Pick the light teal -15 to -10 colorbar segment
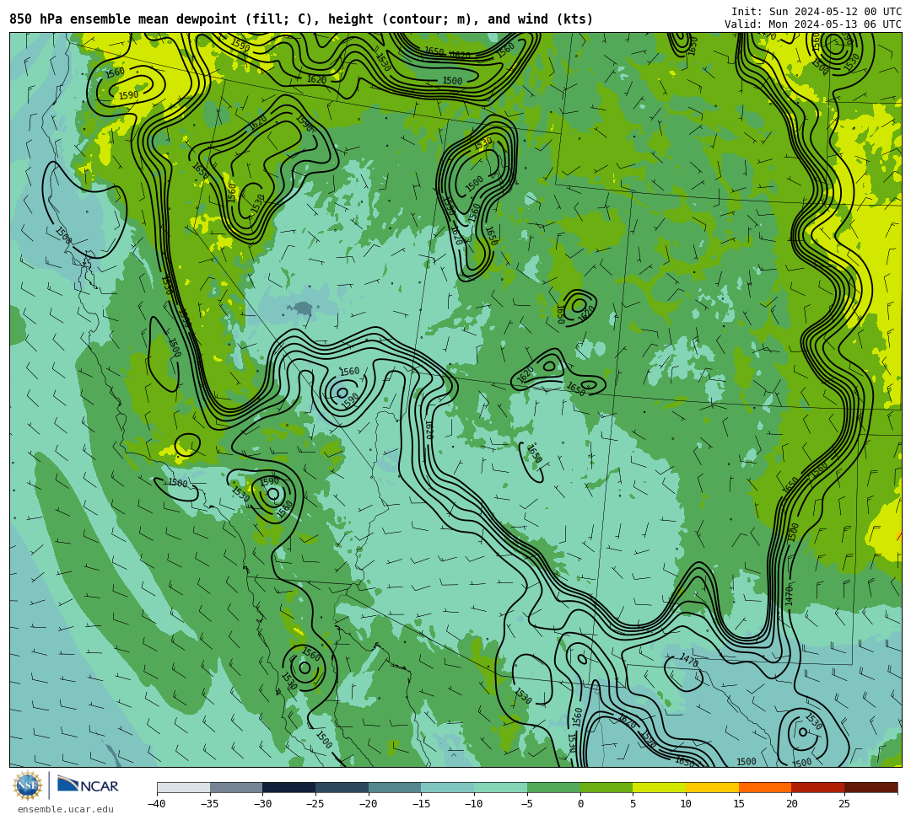The image size is (911, 820). 448,787
